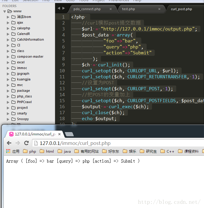
Task: Reload the browser page
Action: point(27,143)
